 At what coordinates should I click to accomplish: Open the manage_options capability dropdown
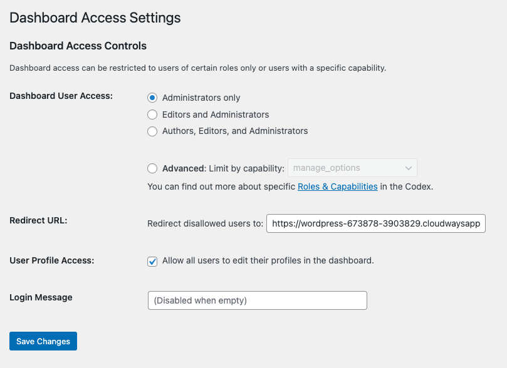(x=352, y=168)
